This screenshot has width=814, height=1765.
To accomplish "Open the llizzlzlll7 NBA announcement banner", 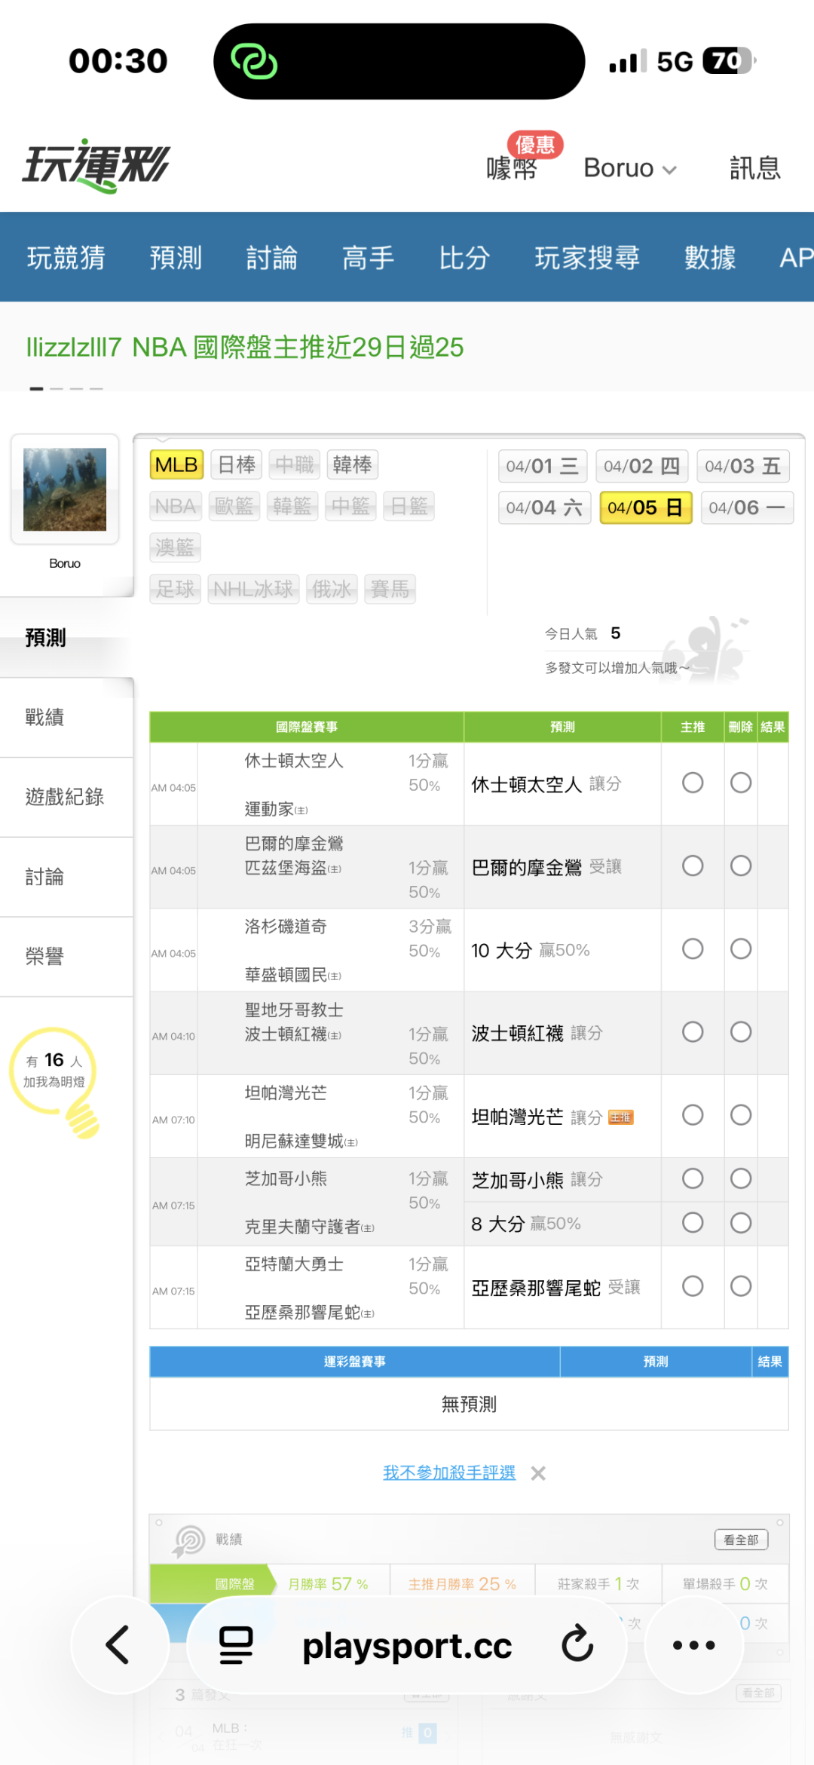I will tap(245, 348).
